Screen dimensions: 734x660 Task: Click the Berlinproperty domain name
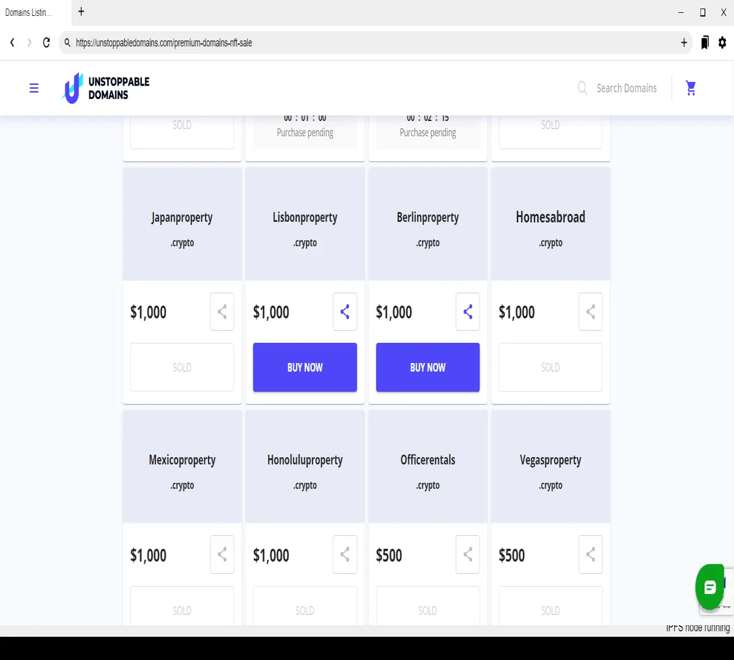[x=428, y=218]
